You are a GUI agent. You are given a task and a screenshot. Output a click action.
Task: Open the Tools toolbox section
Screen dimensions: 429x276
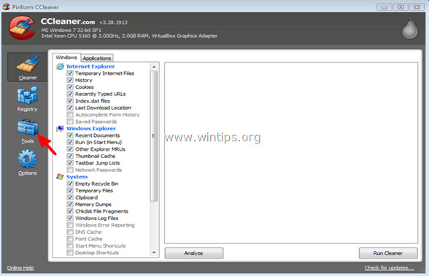pos(28,131)
